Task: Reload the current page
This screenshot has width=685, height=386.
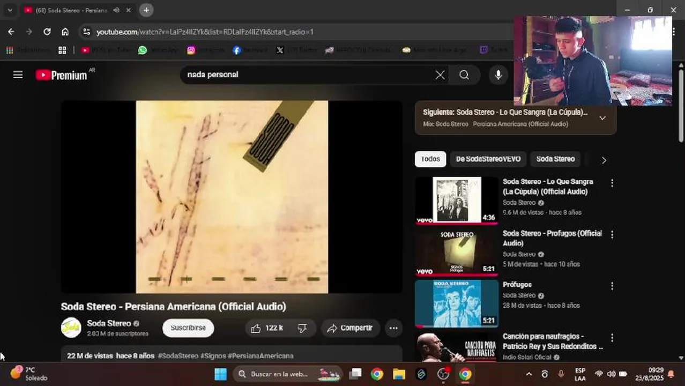Action: [x=47, y=32]
